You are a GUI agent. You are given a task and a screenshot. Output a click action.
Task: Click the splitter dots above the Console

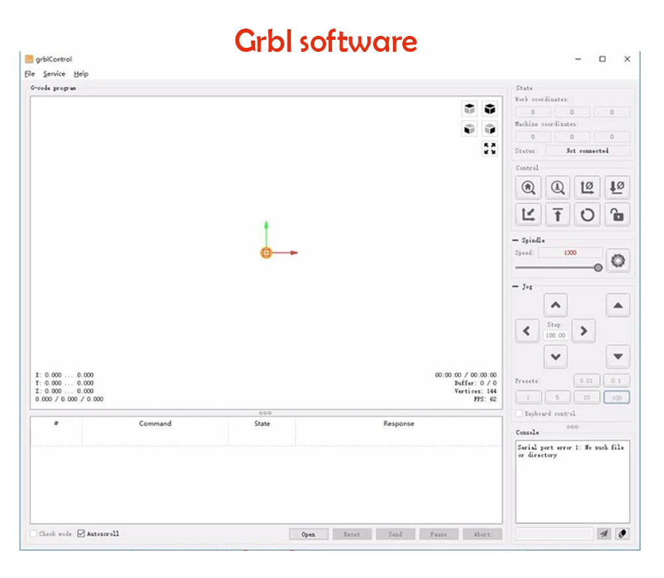click(x=572, y=427)
